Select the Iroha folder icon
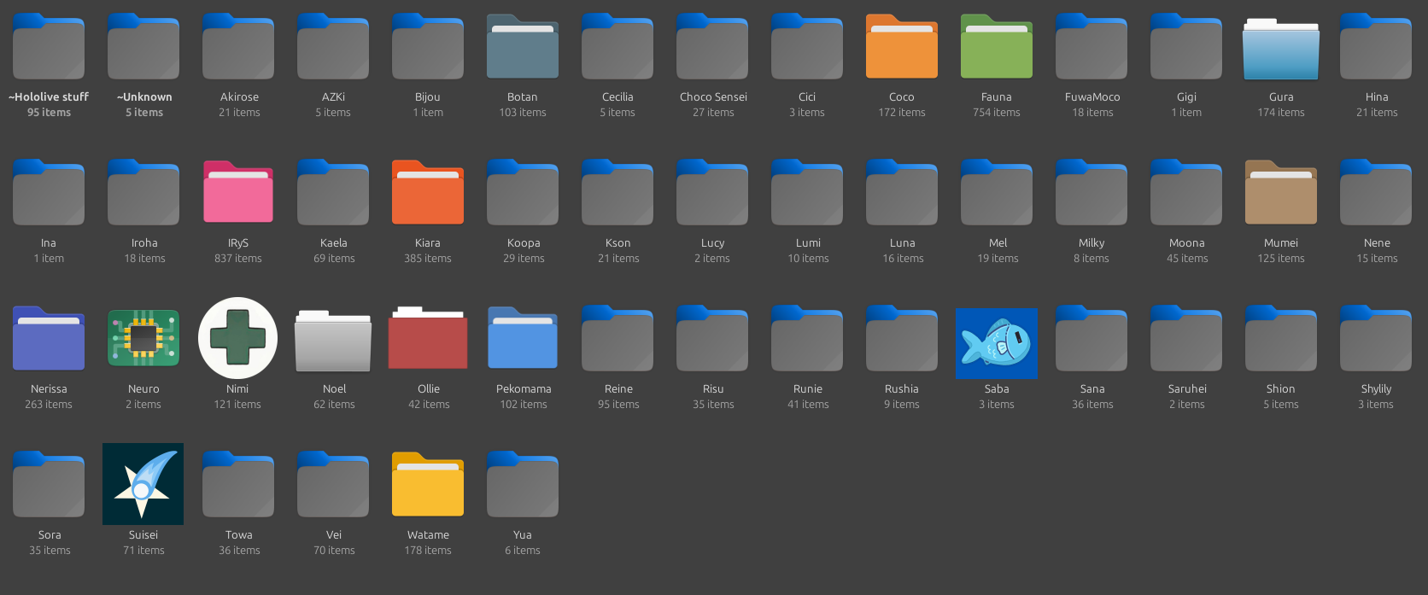Image resolution: width=1428 pixels, height=595 pixels. [x=143, y=192]
